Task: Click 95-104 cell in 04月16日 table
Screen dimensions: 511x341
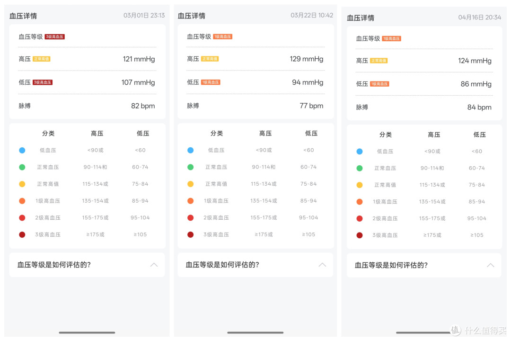Action: (x=477, y=219)
